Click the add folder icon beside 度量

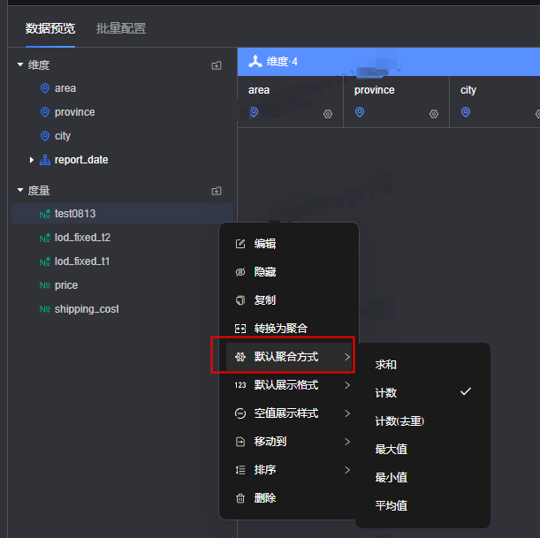coord(217,191)
